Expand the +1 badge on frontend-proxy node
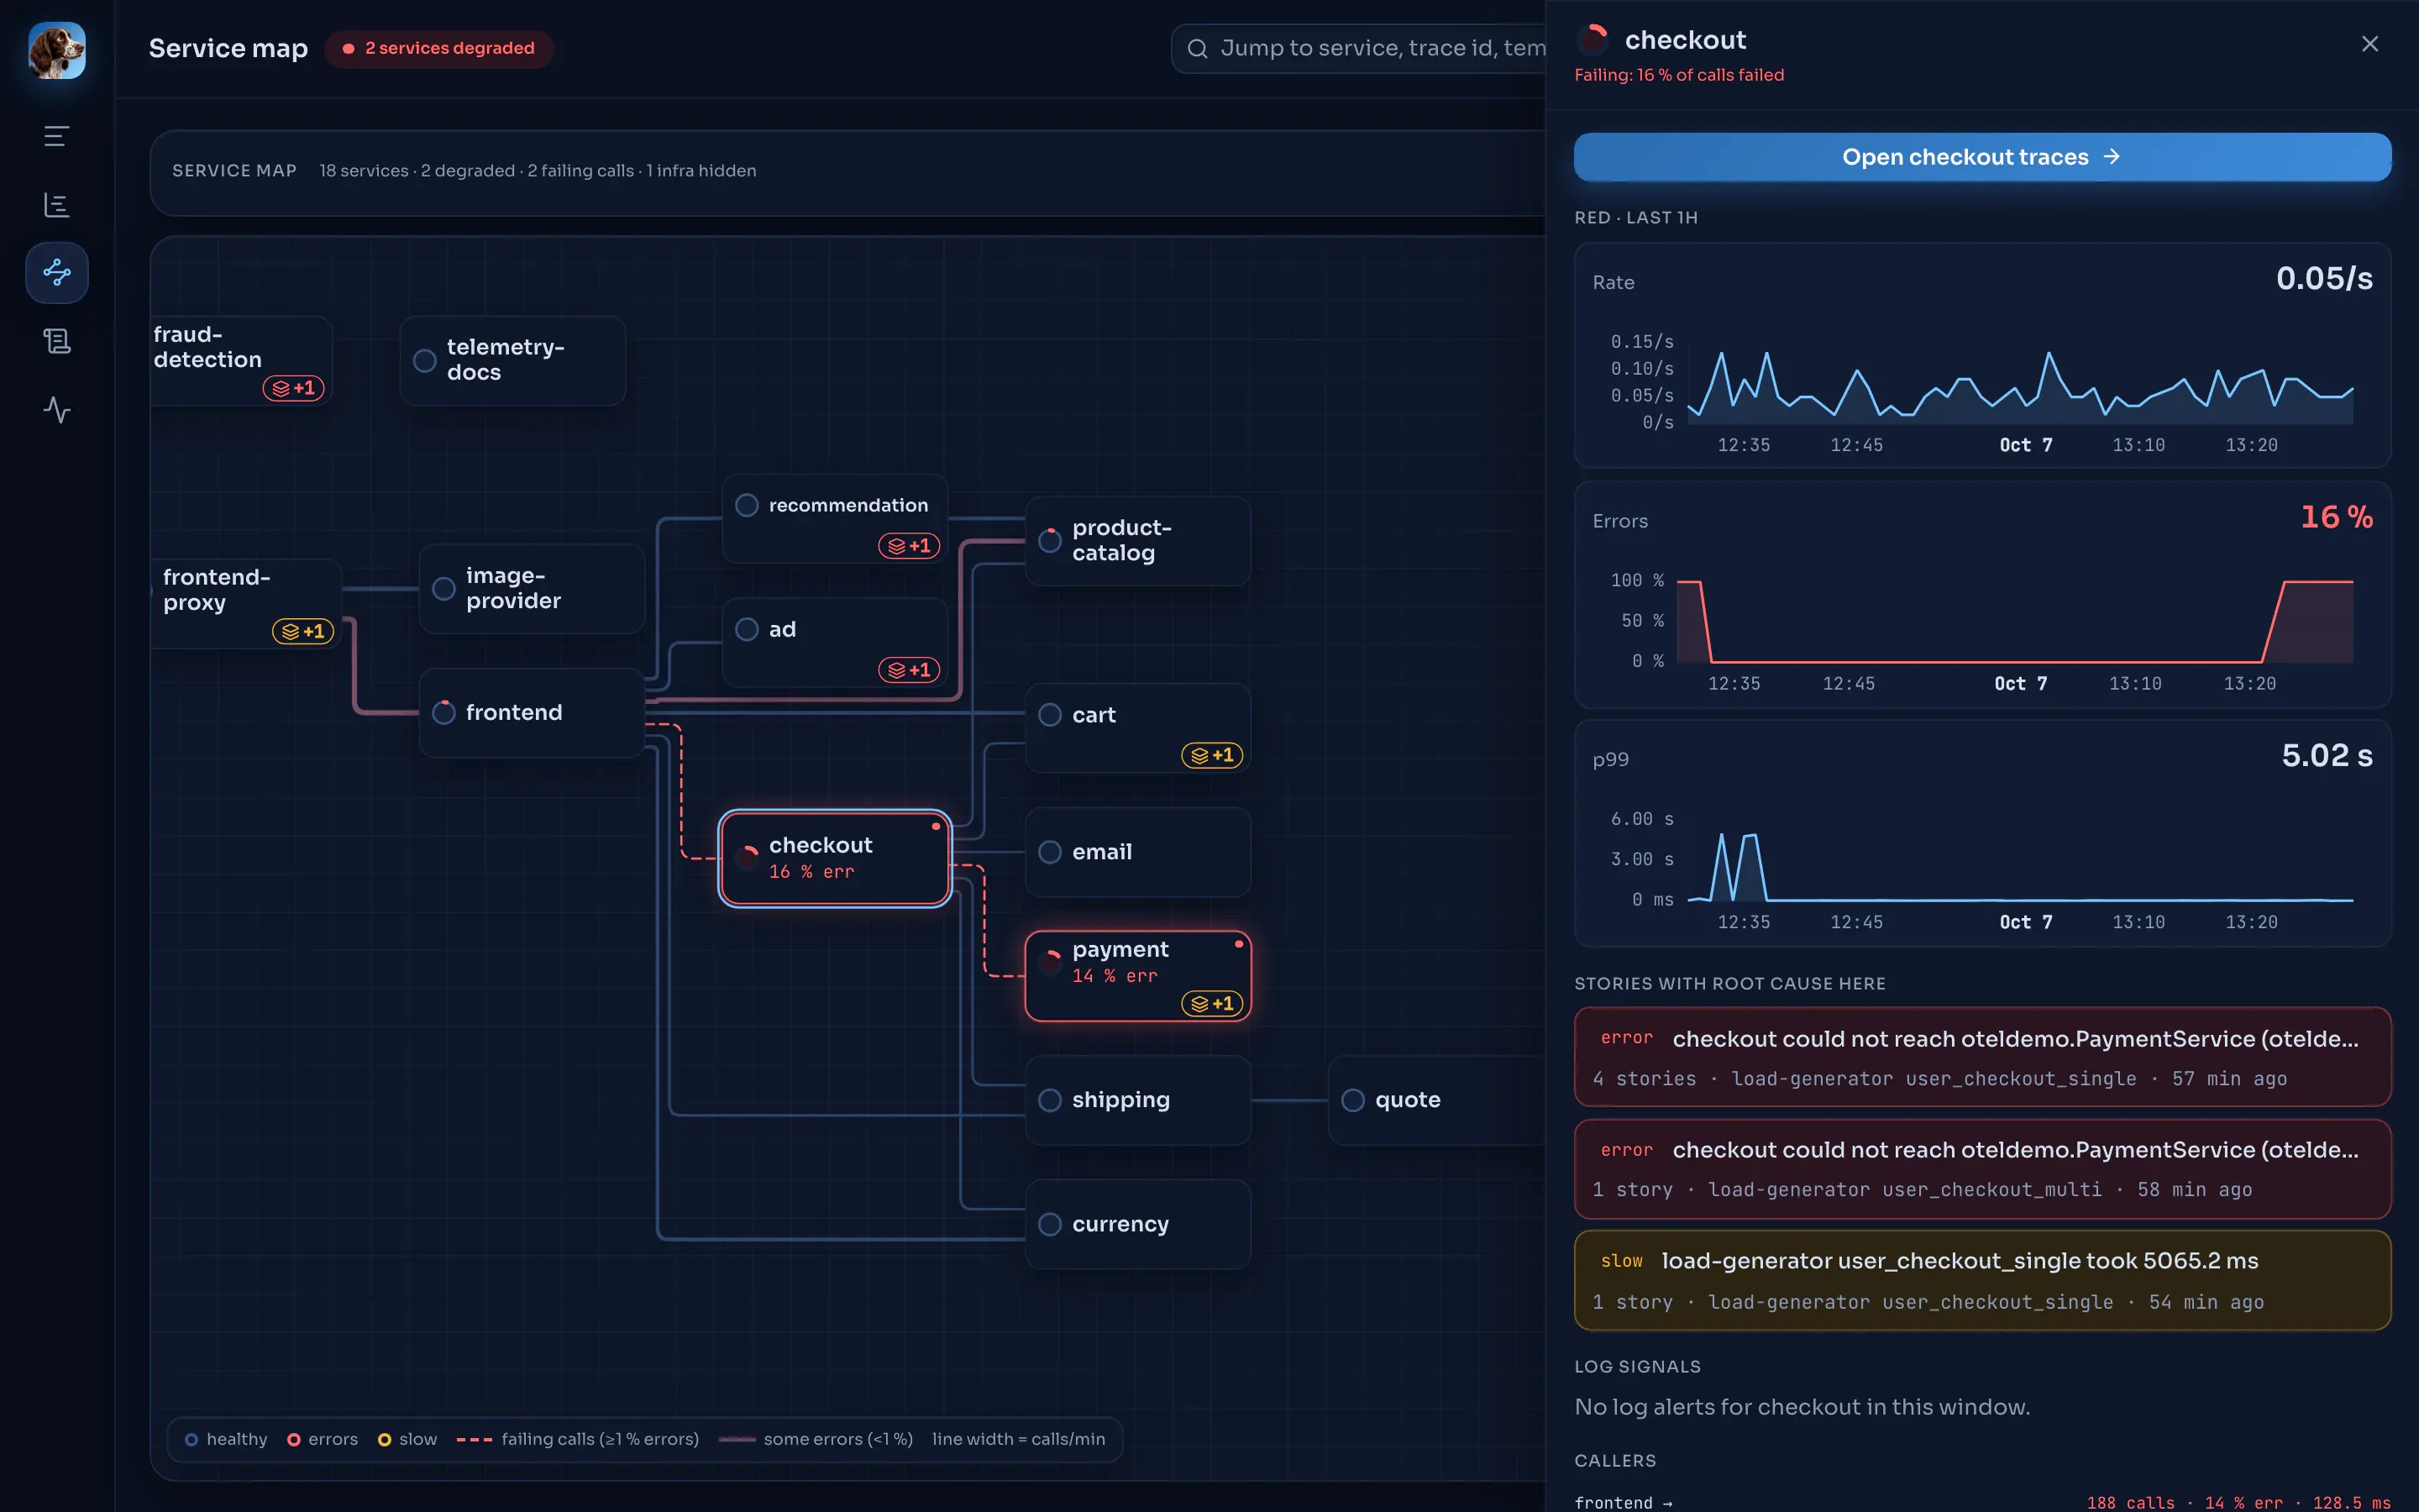 tap(303, 631)
